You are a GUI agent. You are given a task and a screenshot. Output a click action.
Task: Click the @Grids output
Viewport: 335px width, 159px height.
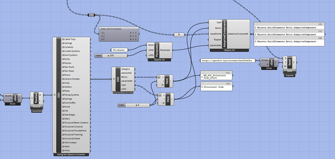click(x=66, y=83)
